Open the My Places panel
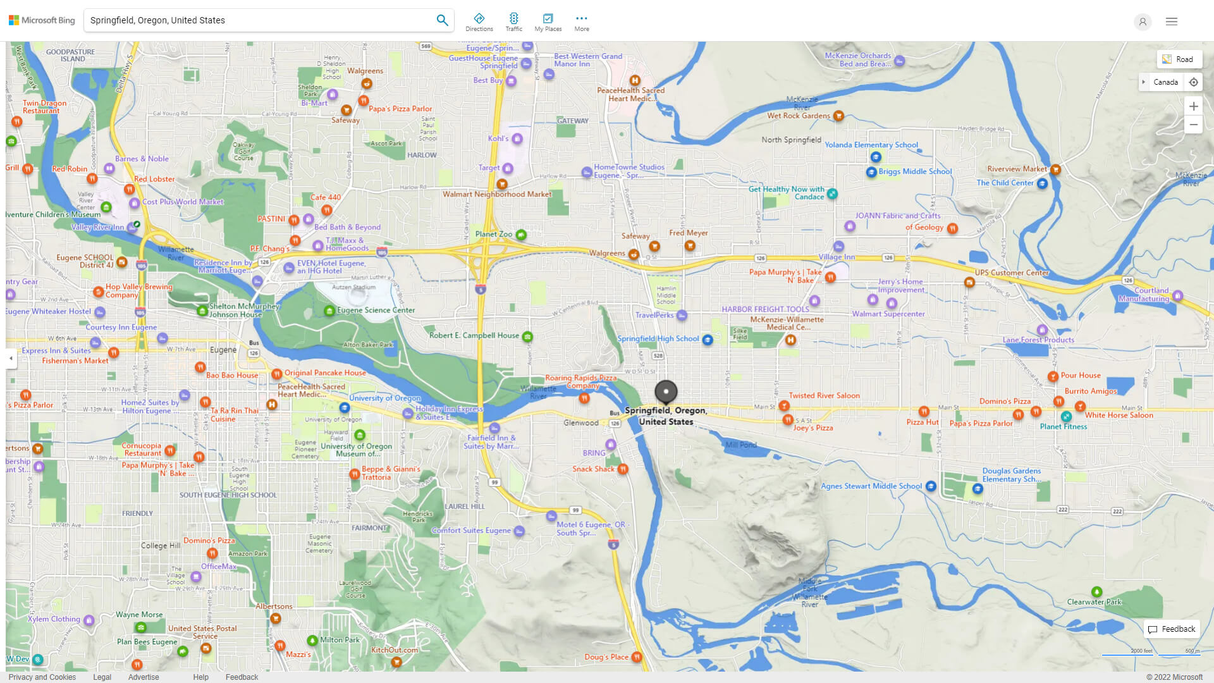Viewport: 1214px width, 683px height. click(548, 20)
